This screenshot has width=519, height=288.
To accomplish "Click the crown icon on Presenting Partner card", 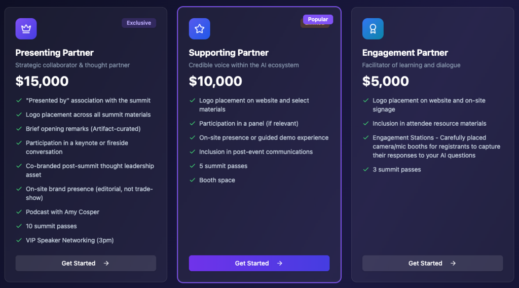I will click(x=26, y=29).
